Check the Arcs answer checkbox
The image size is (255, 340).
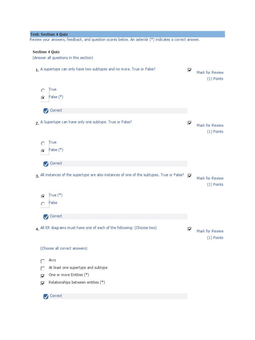[x=42, y=261]
